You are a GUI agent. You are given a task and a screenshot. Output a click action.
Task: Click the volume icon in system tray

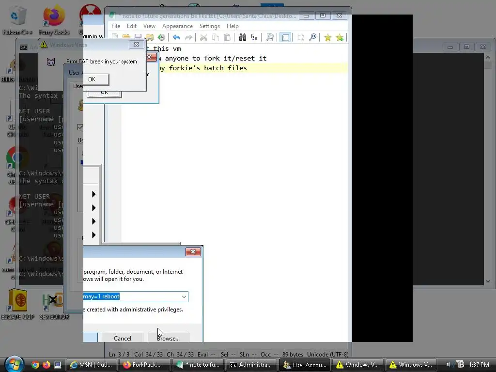[449, 364]
